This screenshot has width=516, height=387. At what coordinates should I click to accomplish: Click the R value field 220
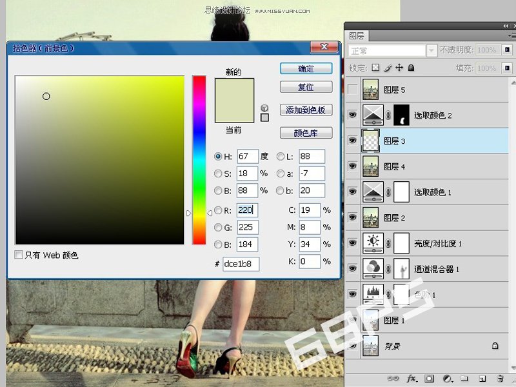[x=248, y=210]
